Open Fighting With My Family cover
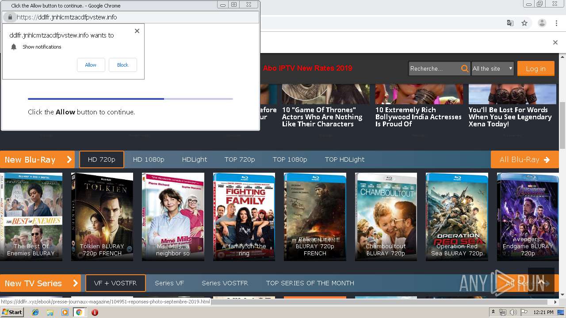The height and width of the screenshot is (318, 566). 244,216
